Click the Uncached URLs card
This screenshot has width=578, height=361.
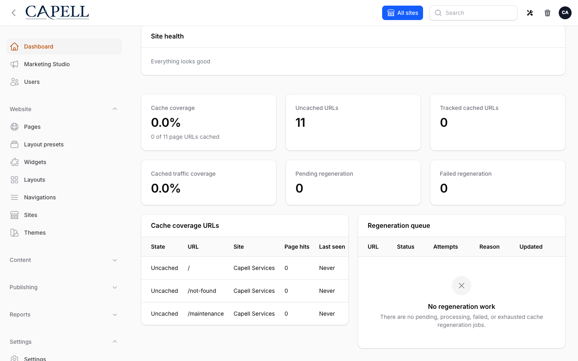(353, 122)
